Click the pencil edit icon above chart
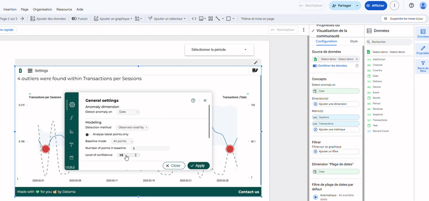Image resolution: width=429 pixels, height=201 pixels. 256,63
